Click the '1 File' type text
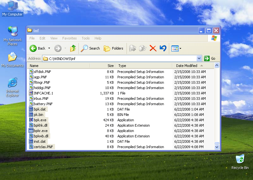Screen dimensions: 253x180 click(x=121, y=93)
